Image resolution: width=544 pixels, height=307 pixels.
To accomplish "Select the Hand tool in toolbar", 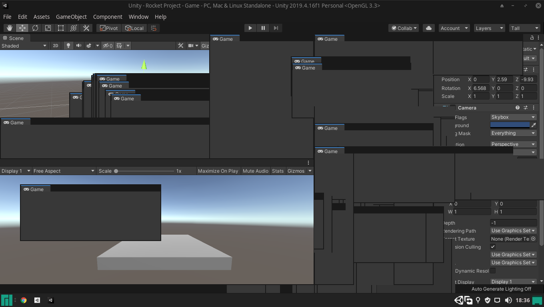I will point(10,28).
